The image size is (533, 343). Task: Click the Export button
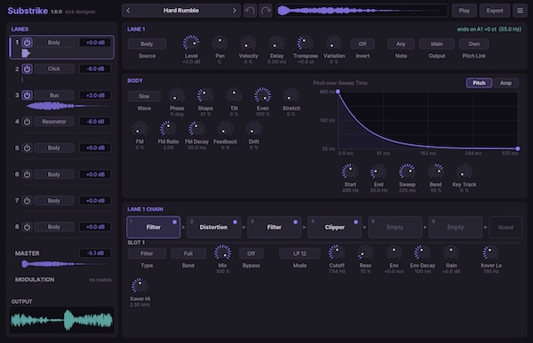495,11
